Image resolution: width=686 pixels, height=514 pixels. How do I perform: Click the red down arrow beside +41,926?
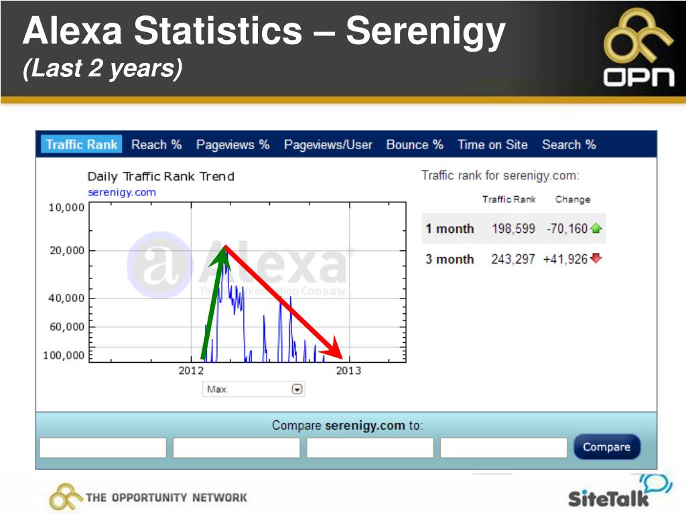(x=596, y=258)
